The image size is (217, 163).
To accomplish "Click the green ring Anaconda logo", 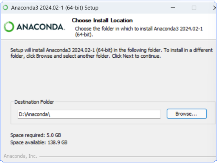I will [9, 27].
